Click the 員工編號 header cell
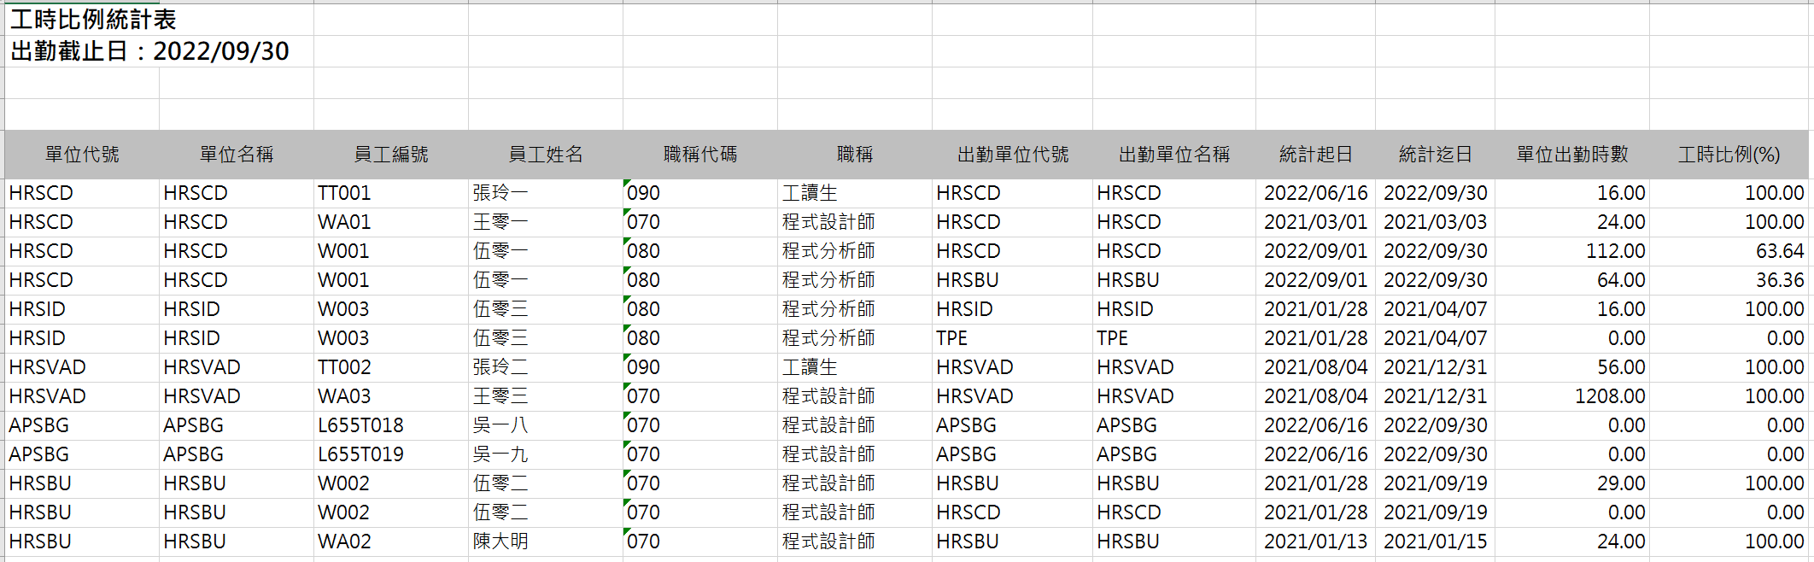This screenshot has height=562, width=1814. point(391,155)
